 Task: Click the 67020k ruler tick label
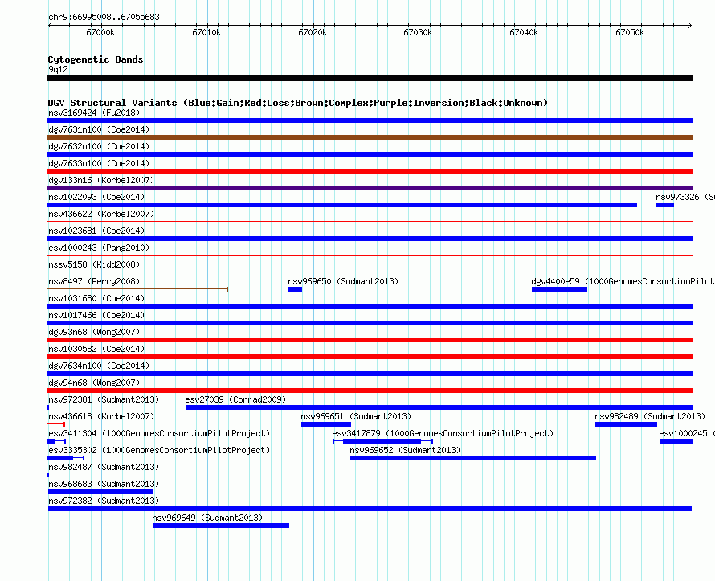click(x=313, y=32)
